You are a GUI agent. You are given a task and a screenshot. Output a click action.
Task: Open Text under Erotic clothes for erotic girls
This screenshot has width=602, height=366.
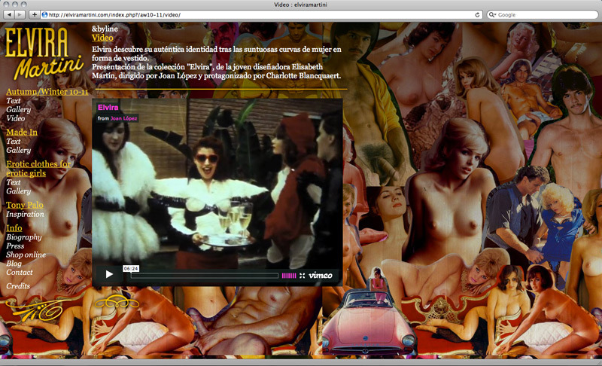(13, 182)
